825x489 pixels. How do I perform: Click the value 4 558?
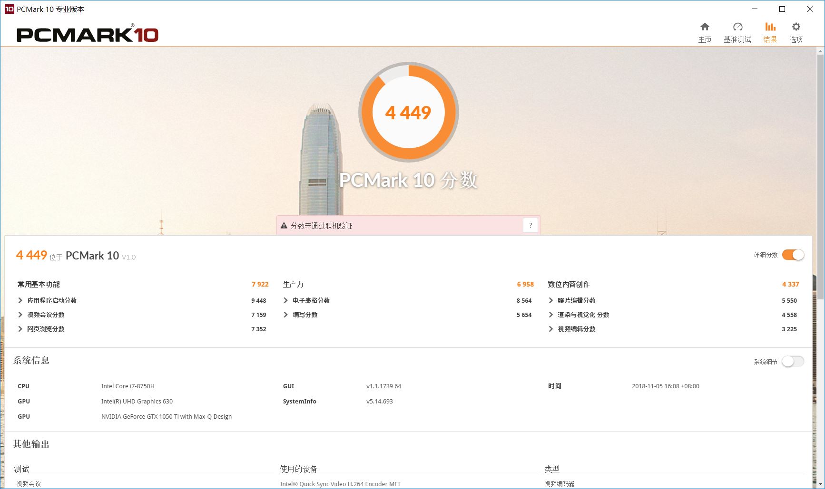(x=789, y=315)
